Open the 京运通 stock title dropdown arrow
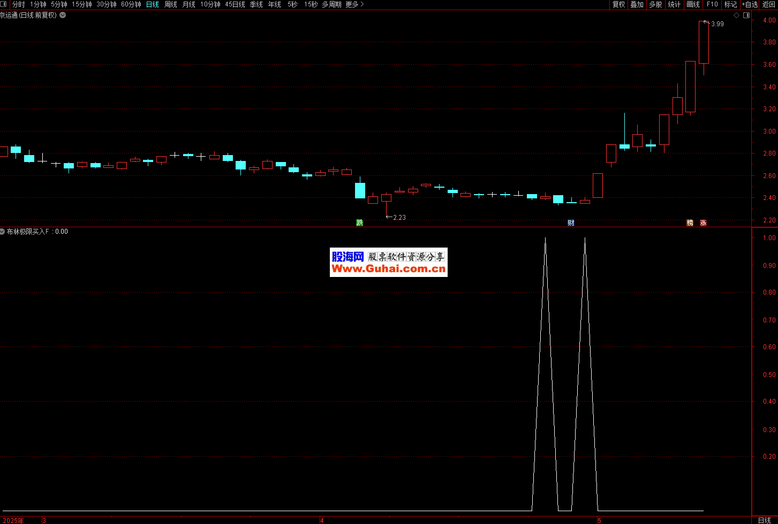 click(x=63, y=15)
